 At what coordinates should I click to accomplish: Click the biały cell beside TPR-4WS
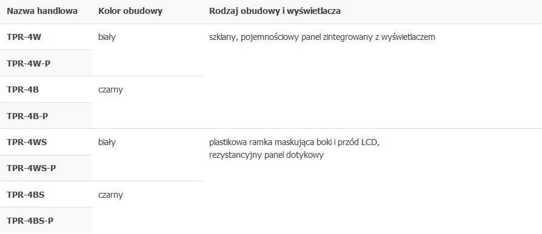click(107, 142)
